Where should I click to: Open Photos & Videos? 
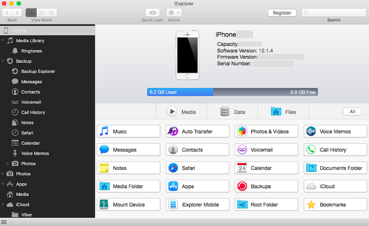[x=266, y=131]
